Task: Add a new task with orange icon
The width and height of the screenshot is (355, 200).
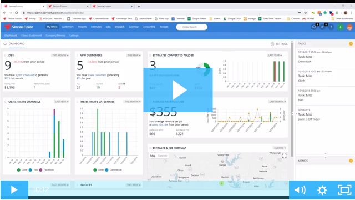Action: 351,44
